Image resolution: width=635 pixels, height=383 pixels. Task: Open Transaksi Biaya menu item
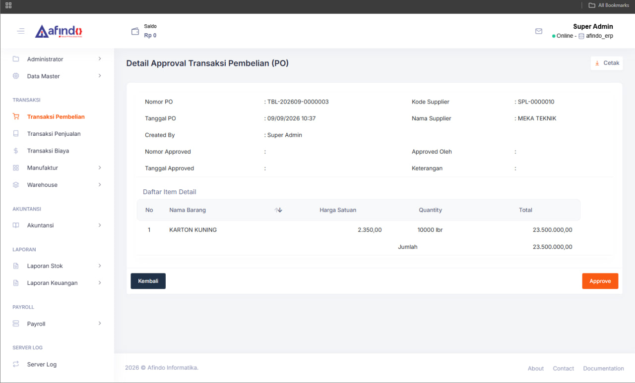pos(48,151)
